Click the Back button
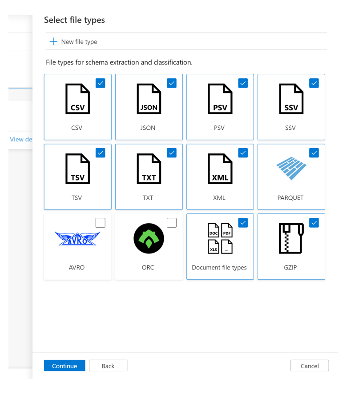This screenshot has width=351, height=398. click(108, 366)
